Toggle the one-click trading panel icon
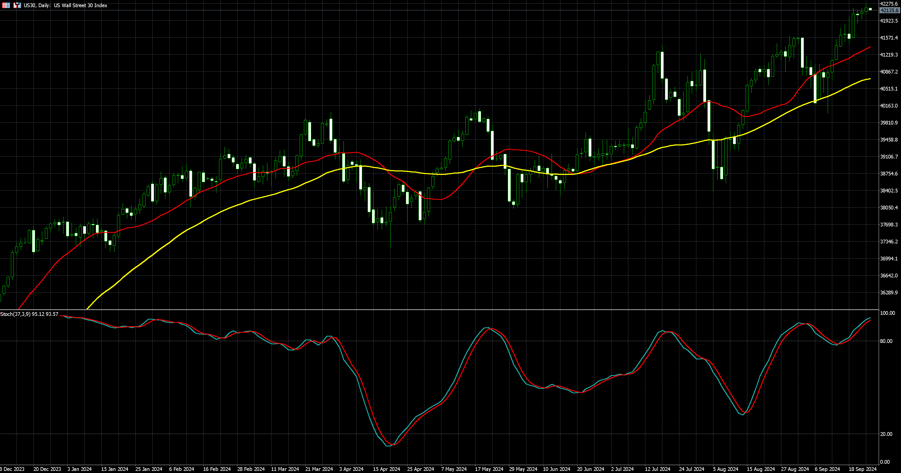 click(x=17, y=5)
